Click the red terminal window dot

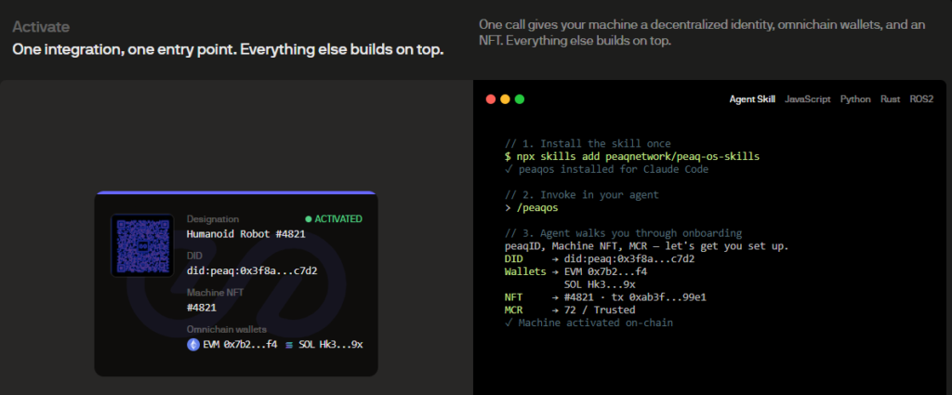[x=491, y=99]
